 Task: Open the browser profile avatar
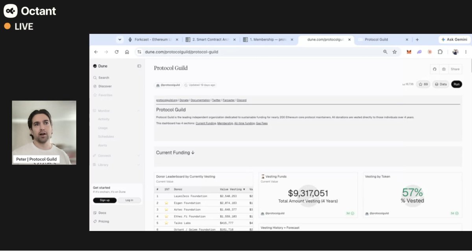[x=455, y=52]
